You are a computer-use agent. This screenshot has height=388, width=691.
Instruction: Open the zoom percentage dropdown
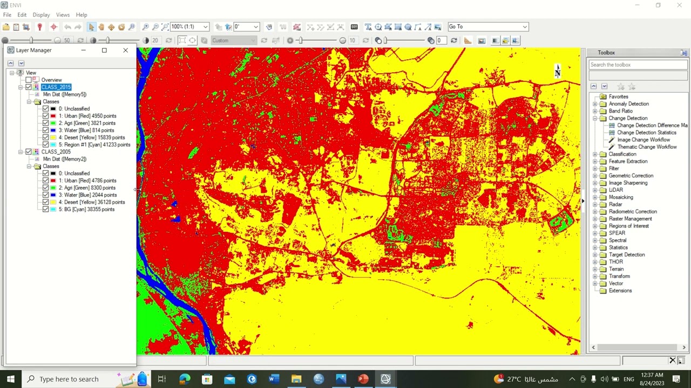click(205, 26)
